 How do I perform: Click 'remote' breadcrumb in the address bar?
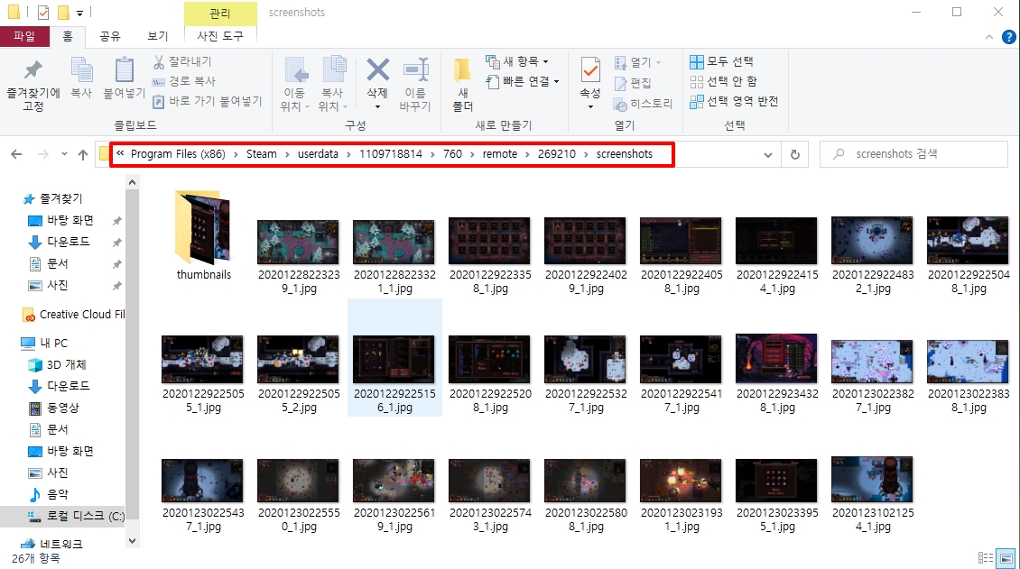[500, 154]
